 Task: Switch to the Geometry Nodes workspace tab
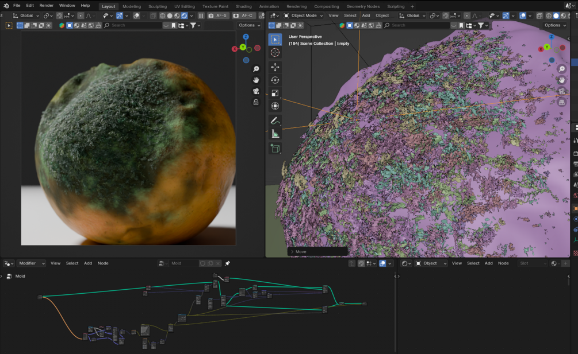(x=363, y=6)
